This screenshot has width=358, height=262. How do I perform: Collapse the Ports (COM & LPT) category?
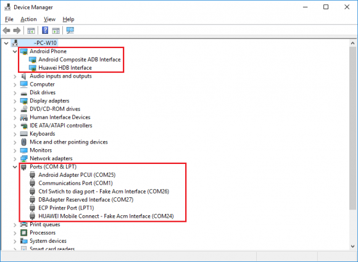click(15, 167)
